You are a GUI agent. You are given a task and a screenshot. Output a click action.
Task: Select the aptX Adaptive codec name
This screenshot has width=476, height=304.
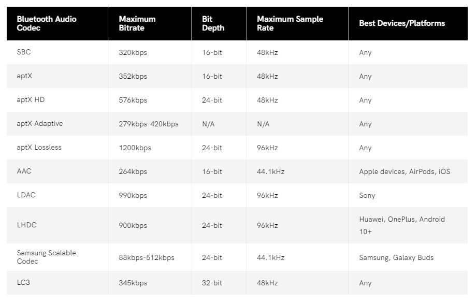pos(40,123)
